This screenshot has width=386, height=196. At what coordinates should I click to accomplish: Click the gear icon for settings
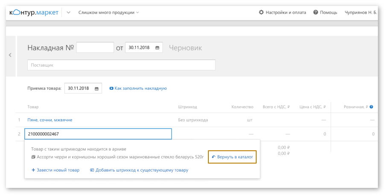(x=261, y=12)
